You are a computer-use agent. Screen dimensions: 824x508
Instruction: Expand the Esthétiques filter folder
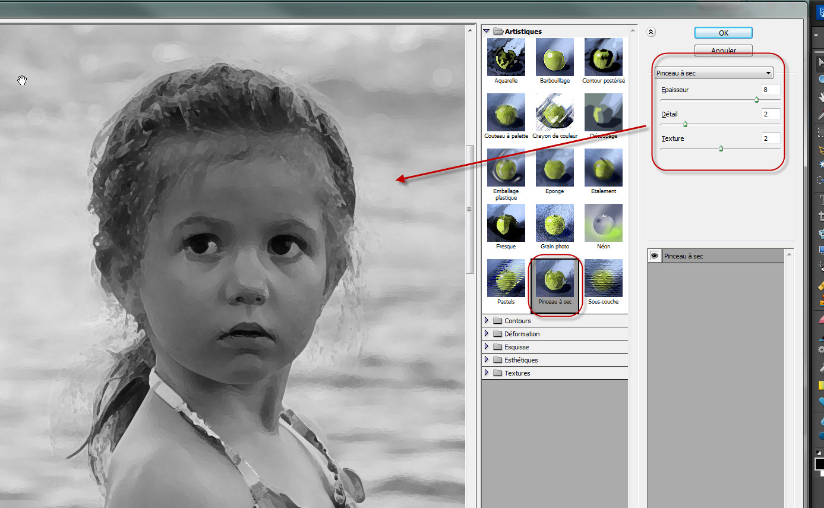click(487, 360)
